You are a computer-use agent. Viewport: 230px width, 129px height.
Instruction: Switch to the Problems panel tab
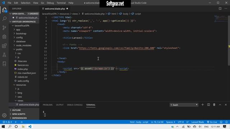(x=47, y=105)
